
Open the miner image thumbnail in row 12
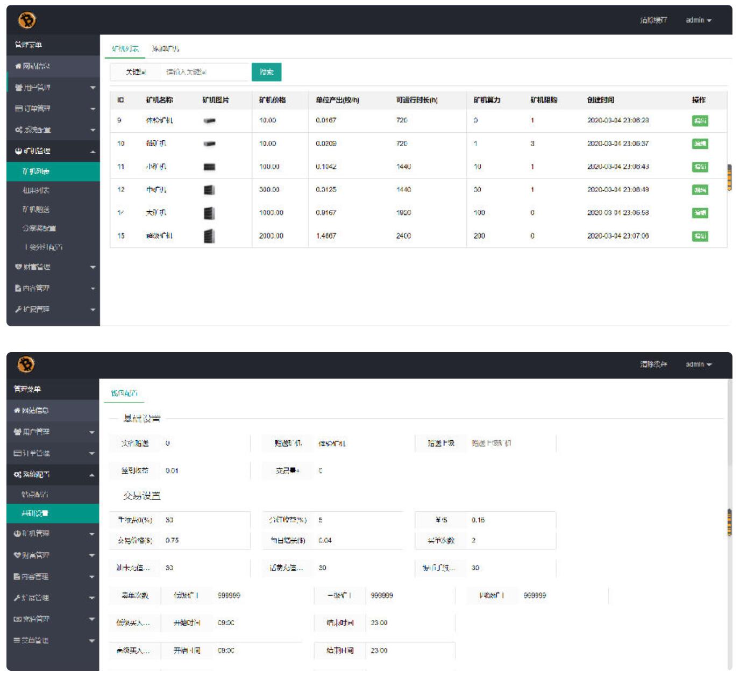[x=210, y=190]
